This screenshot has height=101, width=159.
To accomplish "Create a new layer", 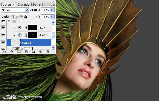I will click(x=41, y=52).
